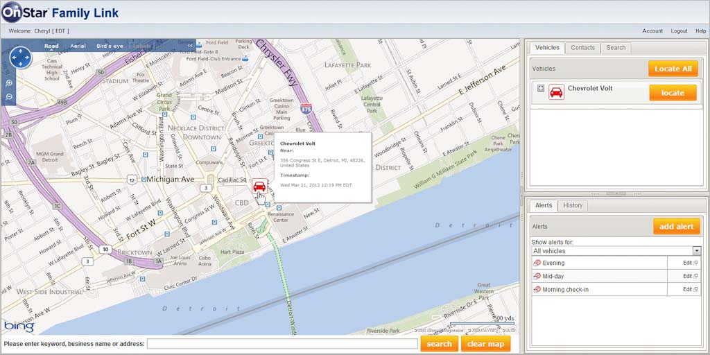Click the Chevrolet Volt name in the vehicles list
Screen dimensions: 710x355
(x=590, y=88)
